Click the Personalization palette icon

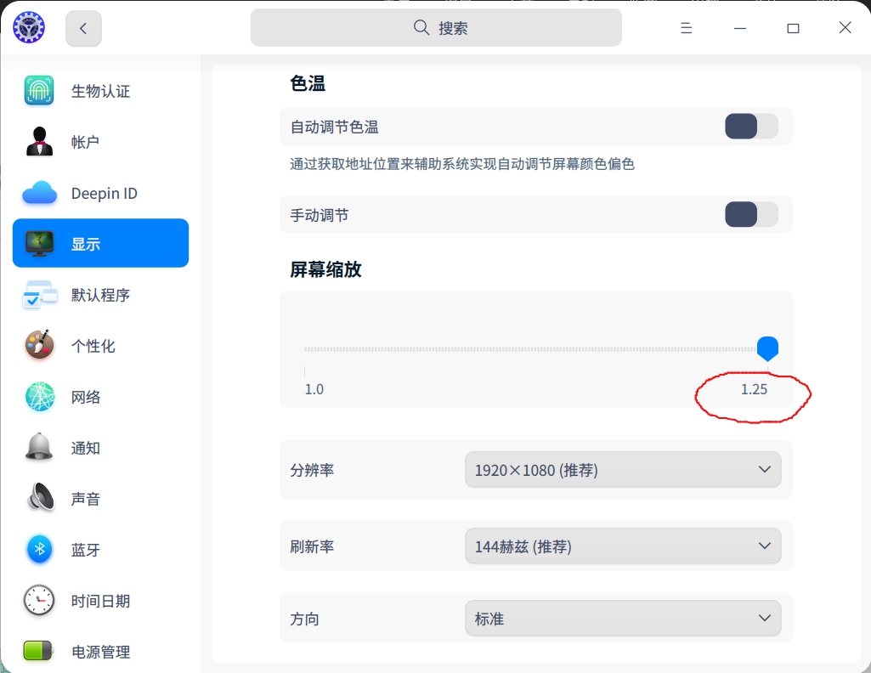(x=39, y=345)
